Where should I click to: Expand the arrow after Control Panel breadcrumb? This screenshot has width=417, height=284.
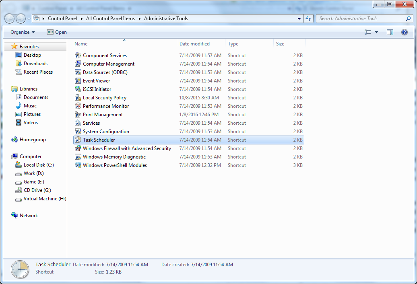(x=82, y=19)
